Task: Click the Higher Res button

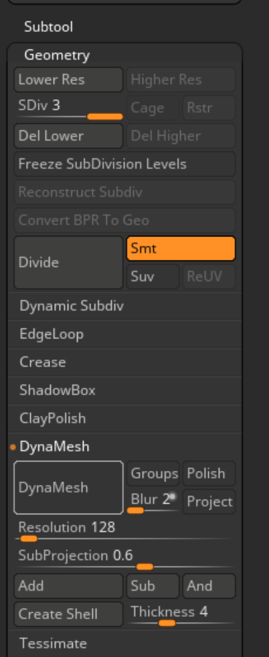Action: point(181,80)
